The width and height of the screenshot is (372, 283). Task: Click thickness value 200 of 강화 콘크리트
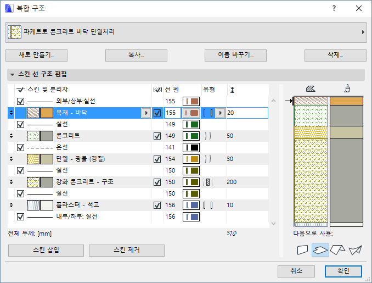point(232,182)
